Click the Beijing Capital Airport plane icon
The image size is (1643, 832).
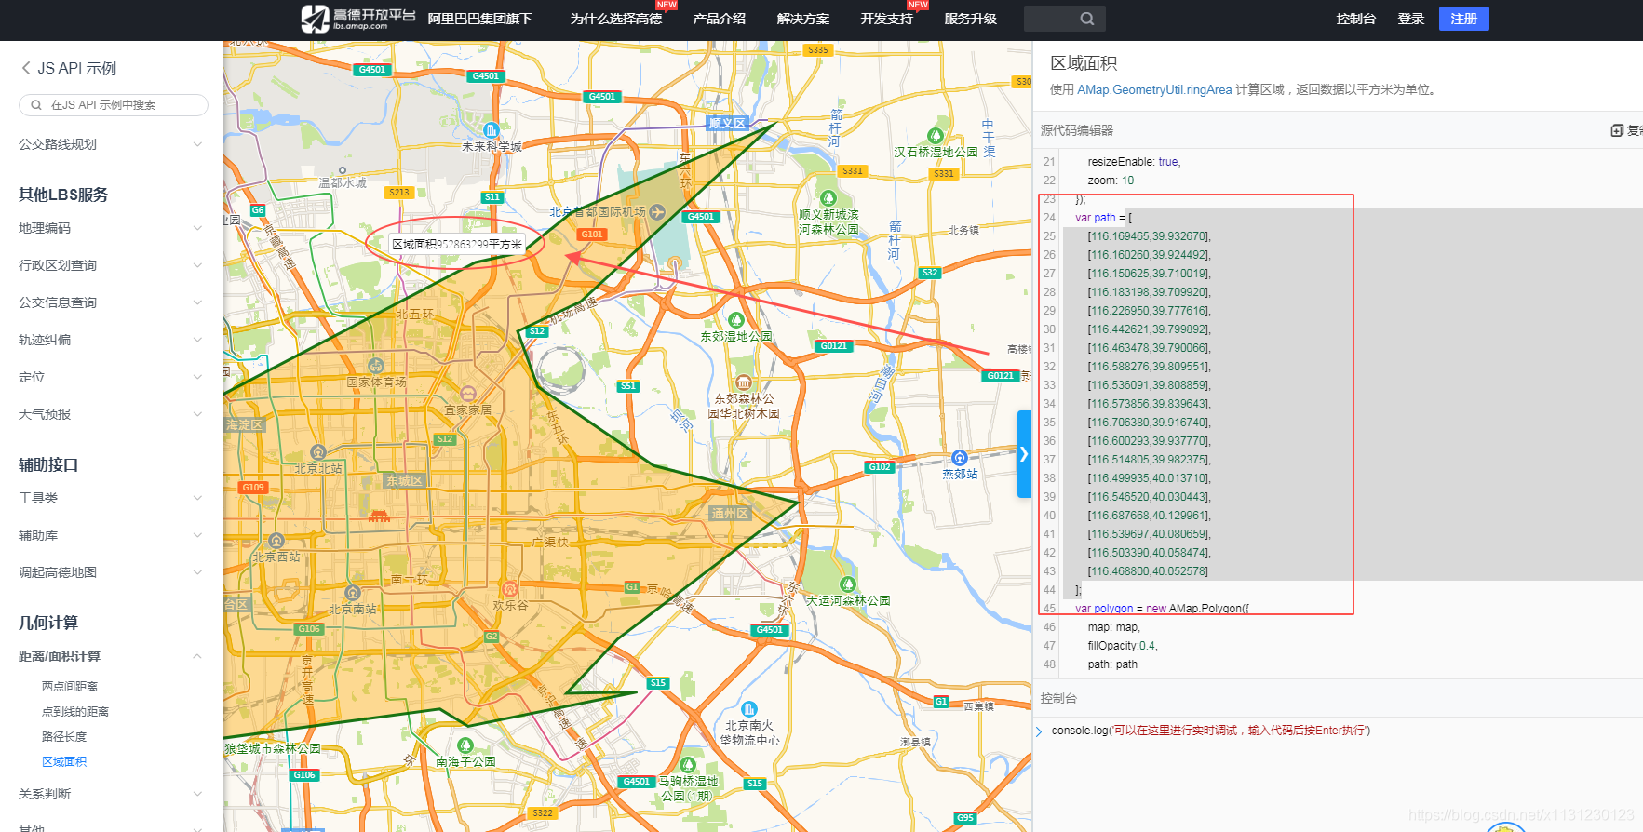tap(658, 211)
